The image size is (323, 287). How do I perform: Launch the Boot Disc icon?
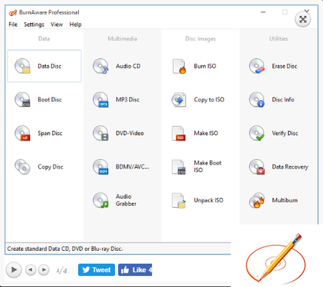click(23, 100)
